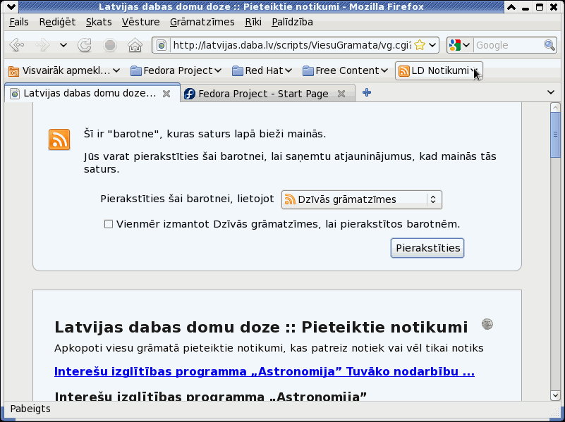
Task: Reload the page with the Reload icon
Action: click(x=85, y=45)
